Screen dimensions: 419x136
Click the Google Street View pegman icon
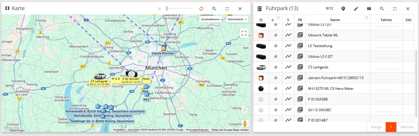(245, 124)
